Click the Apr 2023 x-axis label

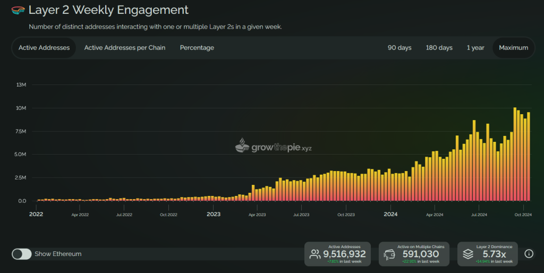[x=257, y=215]
